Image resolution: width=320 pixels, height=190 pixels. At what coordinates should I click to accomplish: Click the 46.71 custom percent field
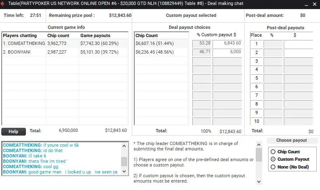(202, 52)
